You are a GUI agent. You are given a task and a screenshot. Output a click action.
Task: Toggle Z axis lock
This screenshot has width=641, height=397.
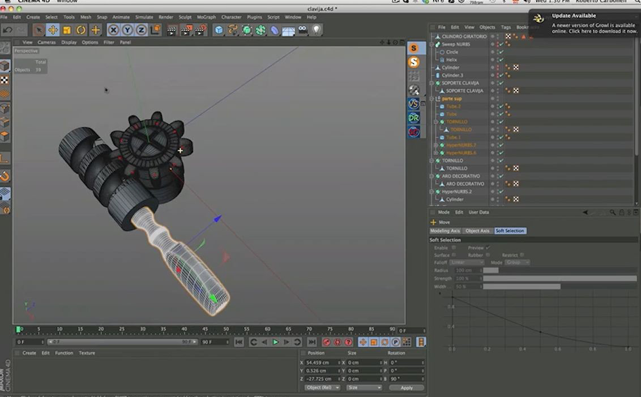[x=142, y=30]
